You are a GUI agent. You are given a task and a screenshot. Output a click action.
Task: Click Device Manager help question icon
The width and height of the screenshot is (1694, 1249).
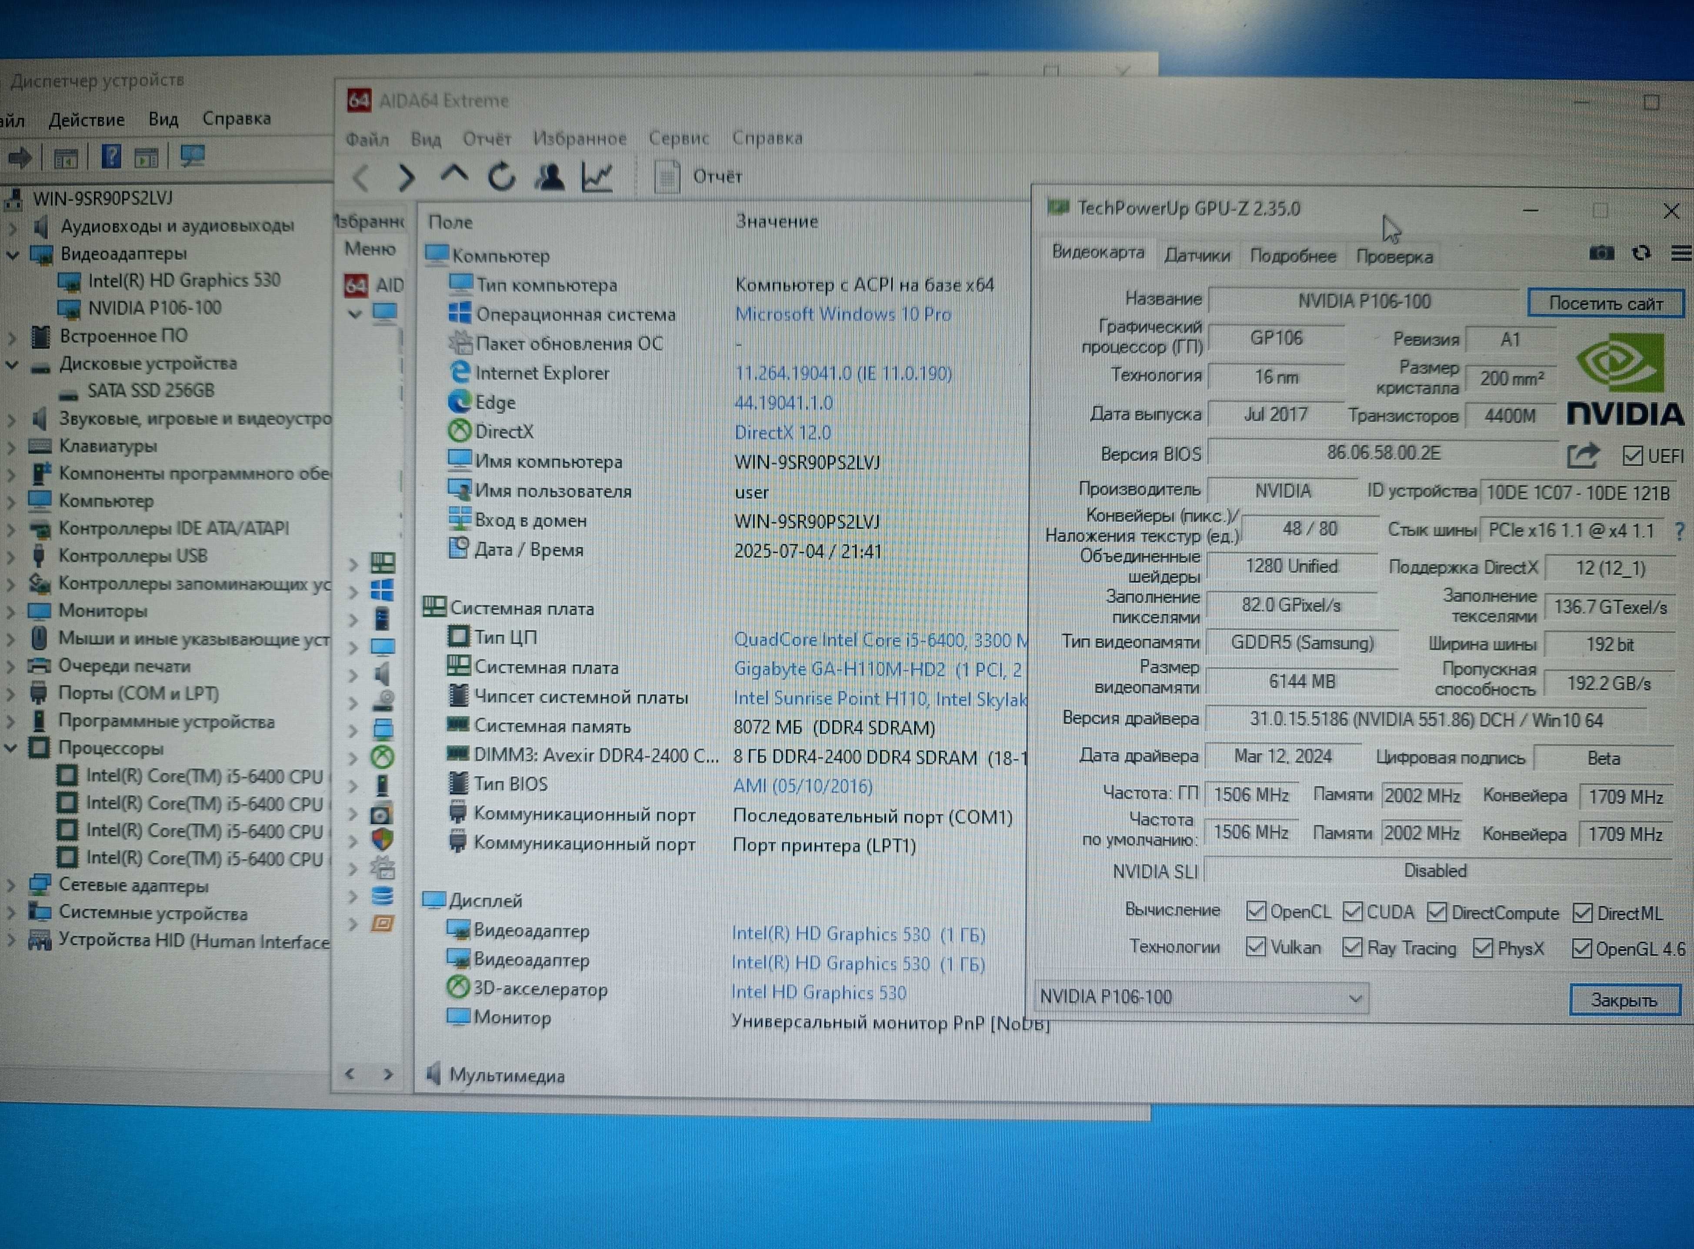click(111, 156)
